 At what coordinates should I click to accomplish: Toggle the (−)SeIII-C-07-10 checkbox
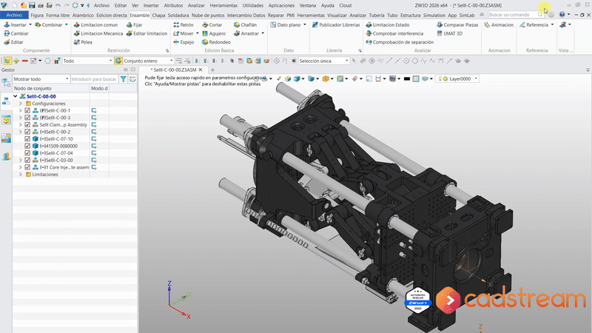[27, 139]
